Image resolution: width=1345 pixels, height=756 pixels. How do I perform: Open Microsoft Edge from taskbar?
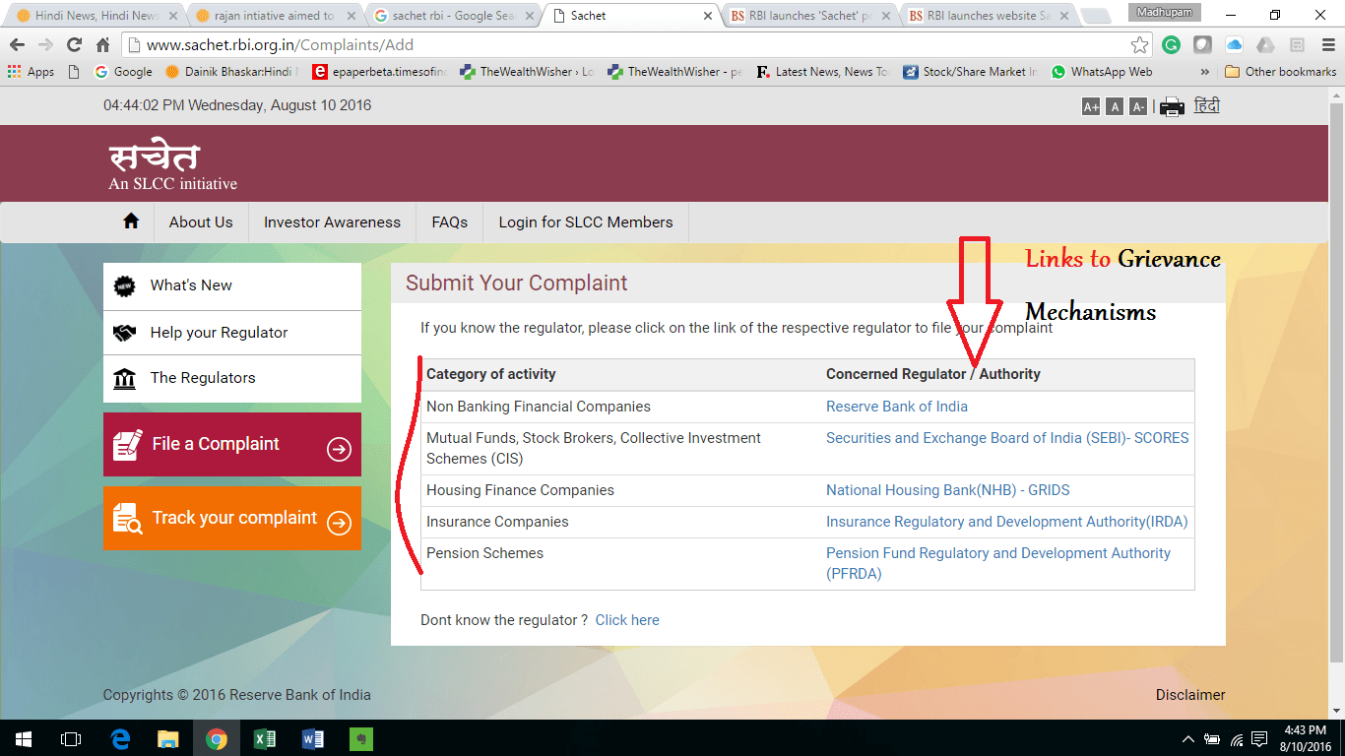(120, 738)
